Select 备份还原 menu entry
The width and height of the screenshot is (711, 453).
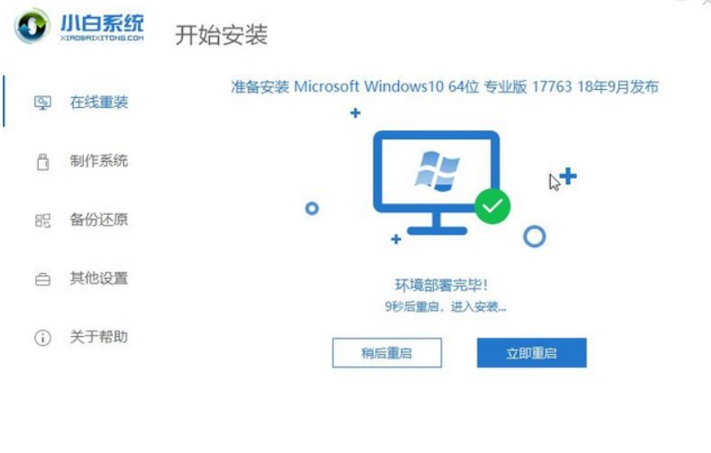point(82,220)
